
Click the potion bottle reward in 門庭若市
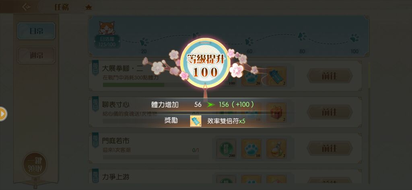tap(276, 149)
